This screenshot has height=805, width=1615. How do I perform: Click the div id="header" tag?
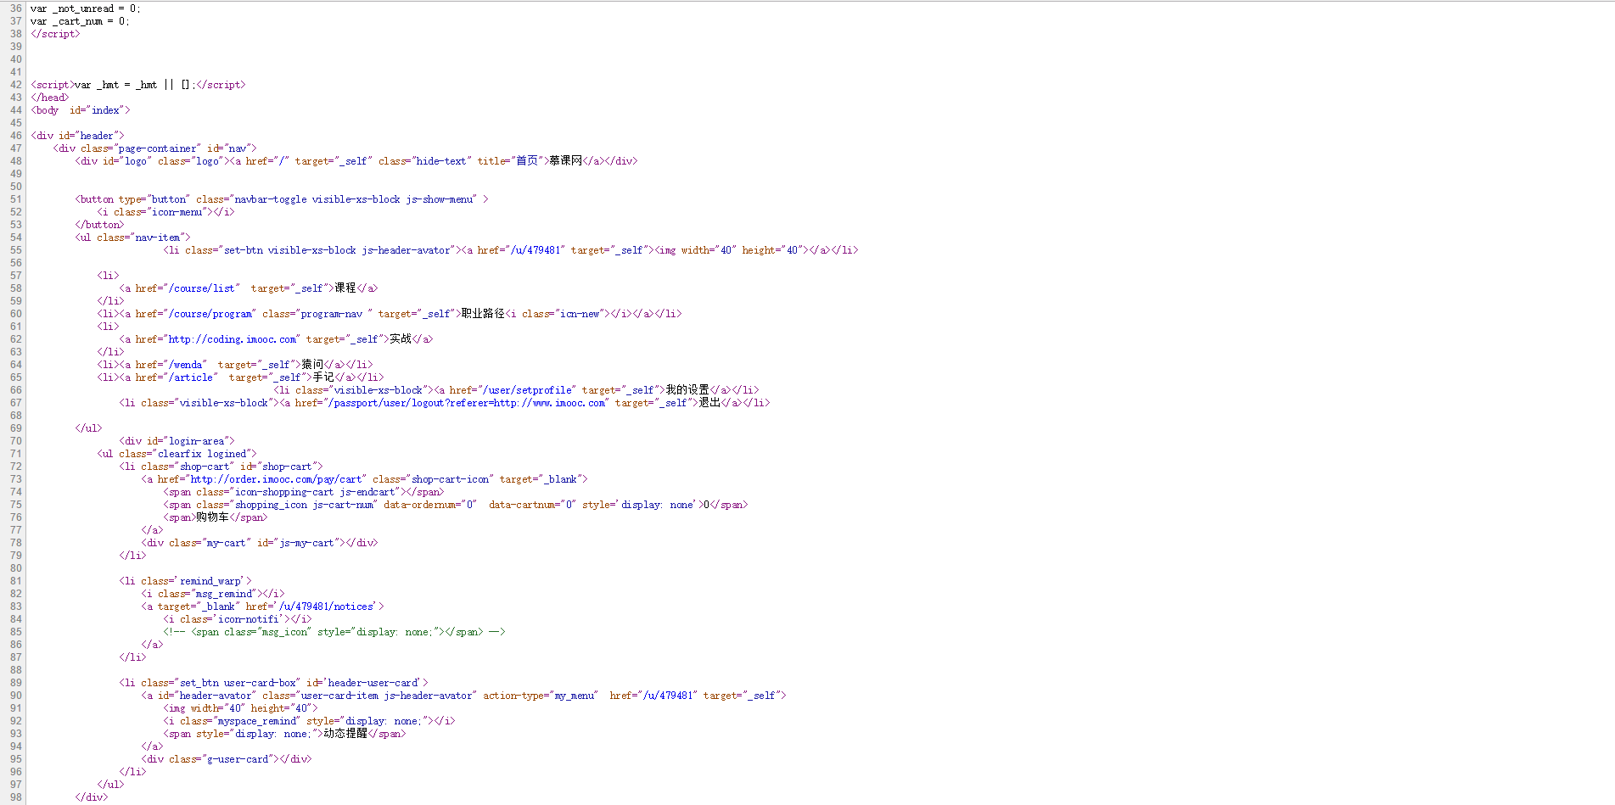point(77,136)
